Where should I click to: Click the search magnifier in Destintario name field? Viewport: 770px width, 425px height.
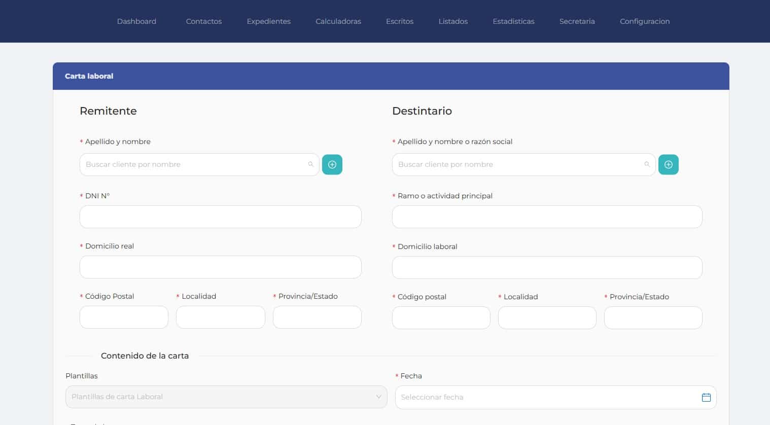(647, 164)
